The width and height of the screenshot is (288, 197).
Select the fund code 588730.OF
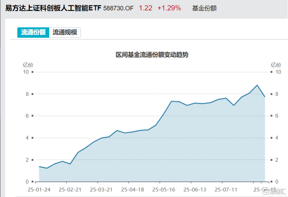coord(118,8)
